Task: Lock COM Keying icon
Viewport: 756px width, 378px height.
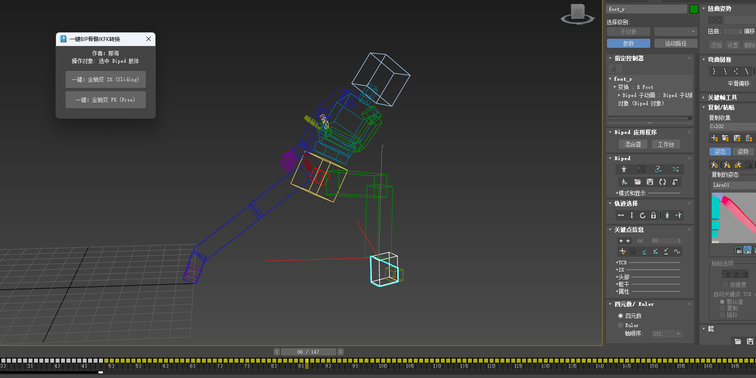Action: coord(653,215)
